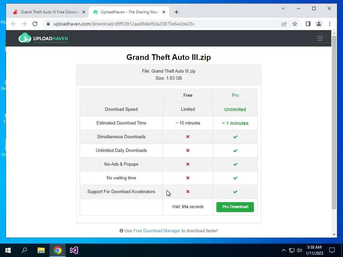The image size is (343, 257).
Task: Select the UploadHaven File Sharing tab
Action: click(x=129, y=12)
